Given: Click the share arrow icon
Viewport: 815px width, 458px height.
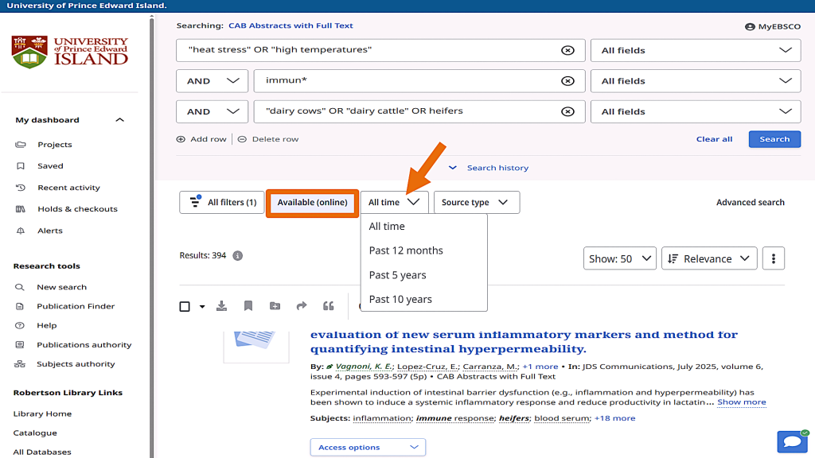Looking at the screenshot, I should (302, 306).
